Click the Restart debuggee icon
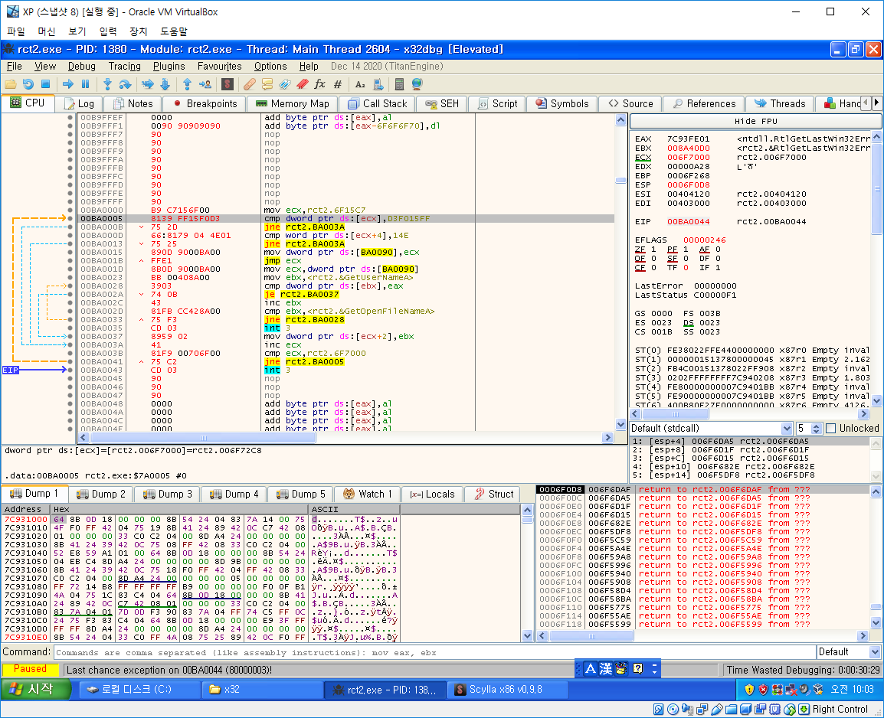 (x=28, y=84)
